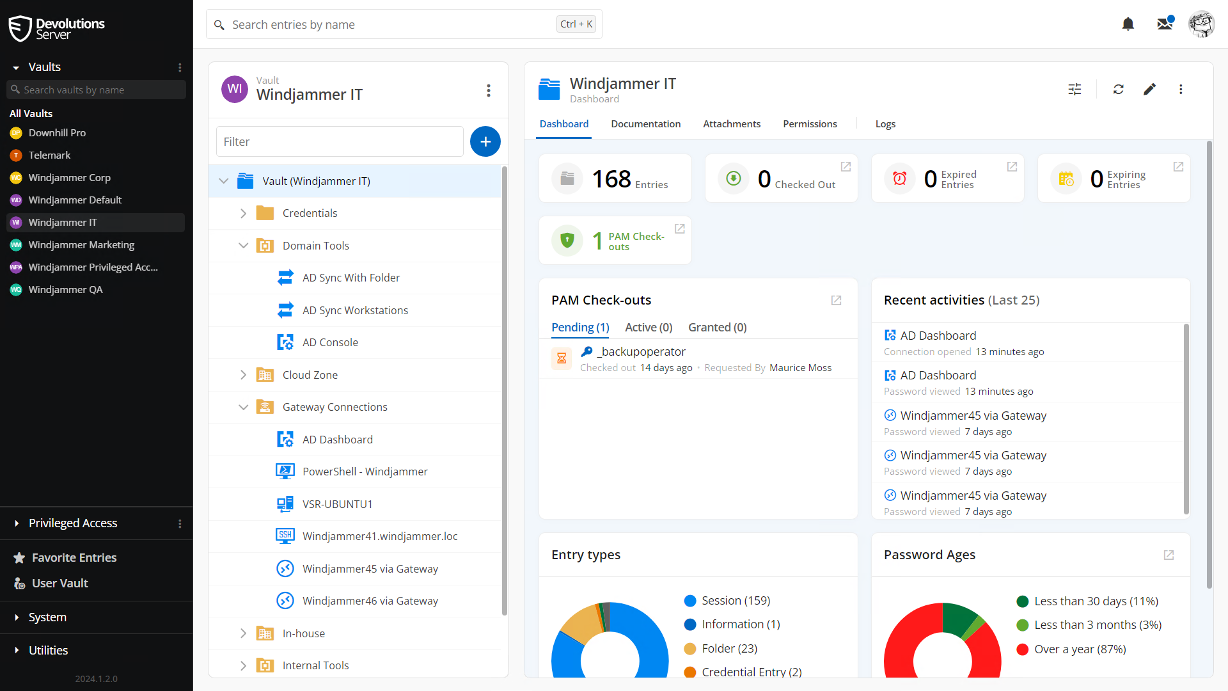Screen dimensions: 1228x691
Task: Open Privileged Access options menu
Action: pyautogui.click(x=180, y=523)
